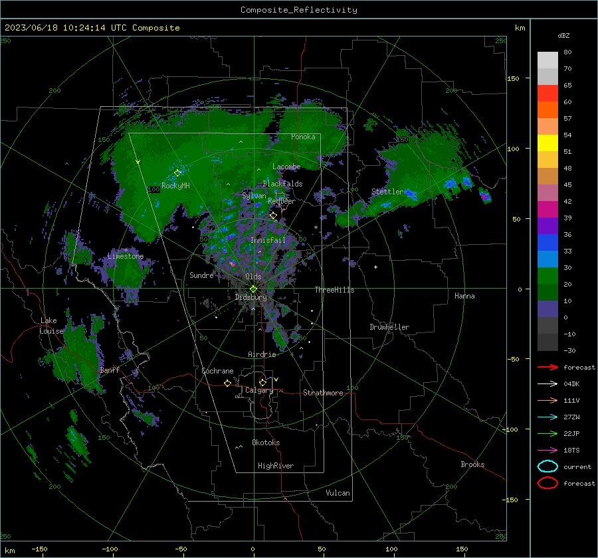Click the RockyMH label
The width and height of the screenshot is (598, 558).
click(175, 186)
